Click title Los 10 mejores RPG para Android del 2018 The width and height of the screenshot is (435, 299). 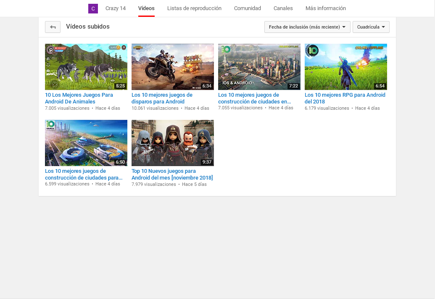pyautogui.click(x=345, y=98)
